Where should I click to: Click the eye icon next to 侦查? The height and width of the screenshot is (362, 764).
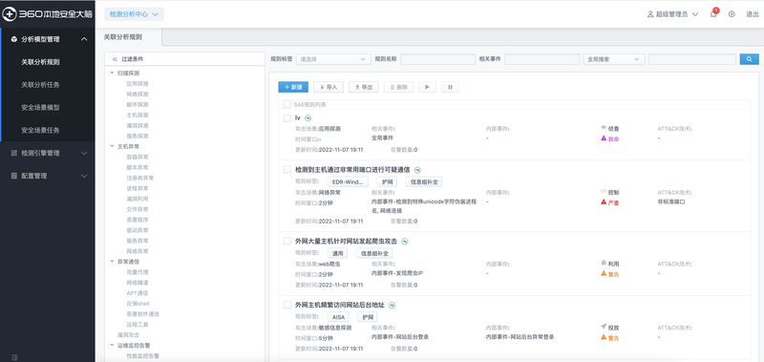(x=604, y=128)
